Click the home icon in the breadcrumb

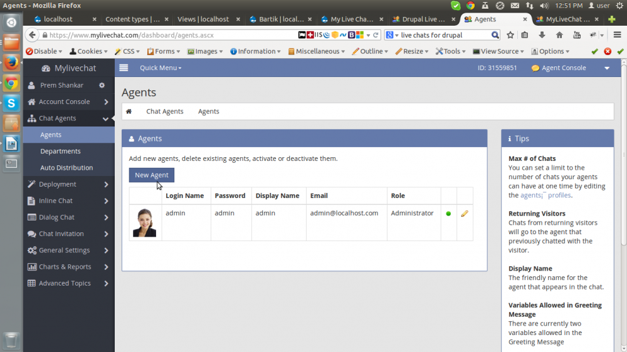coord(129,111)
